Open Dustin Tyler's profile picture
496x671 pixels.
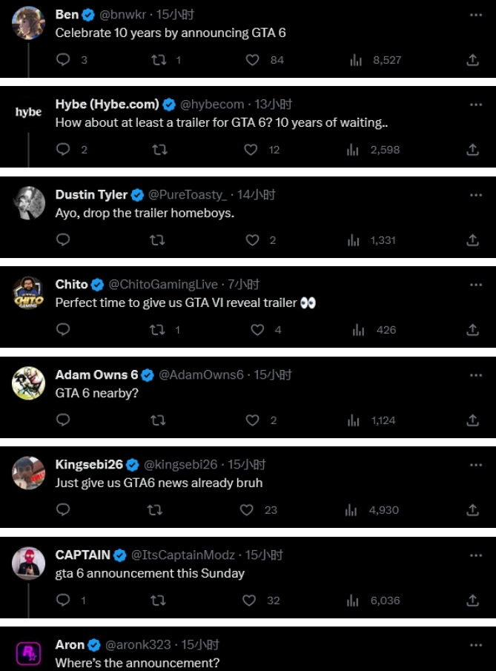tap(29, 202)
